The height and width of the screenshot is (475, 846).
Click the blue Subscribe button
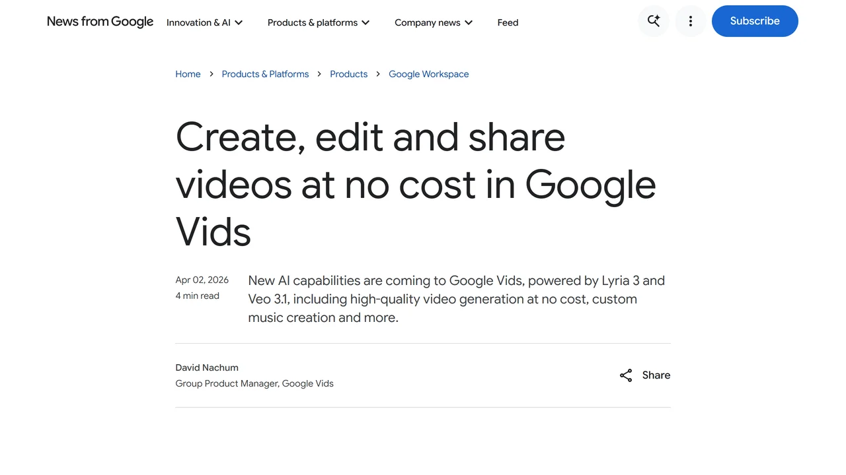(x=755, y=21)
